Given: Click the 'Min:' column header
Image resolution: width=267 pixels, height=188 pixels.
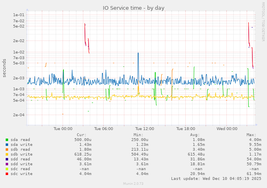Looking at the screenshot, I should [x=138, y=135].
